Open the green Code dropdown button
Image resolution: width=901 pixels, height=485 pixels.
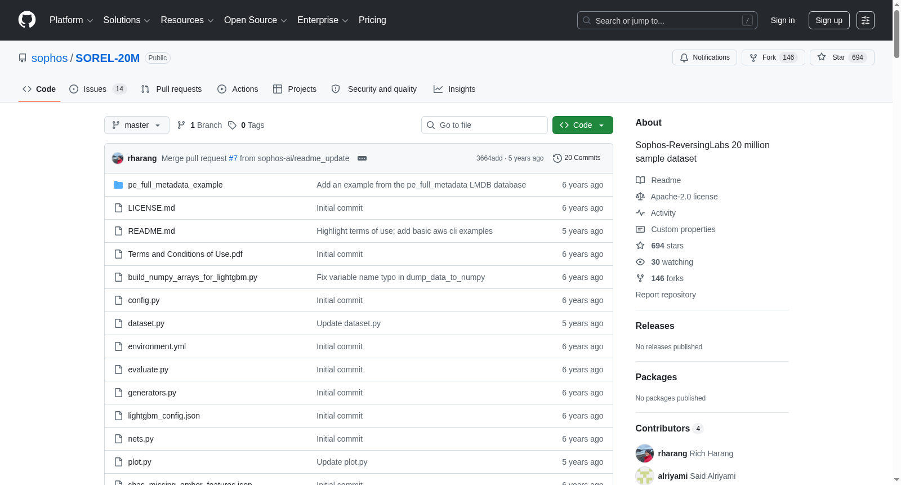pyautogui.click(x=583, y=125)
